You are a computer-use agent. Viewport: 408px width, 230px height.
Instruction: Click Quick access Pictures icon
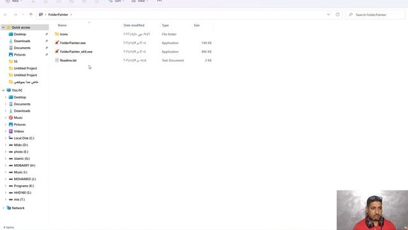coord(11,54)
